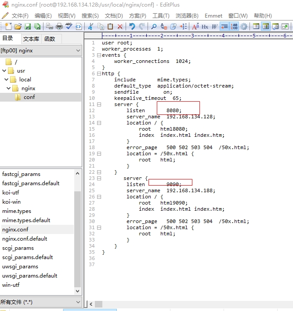
Task: Open the Emmet menu
Action: click(213, 16)
